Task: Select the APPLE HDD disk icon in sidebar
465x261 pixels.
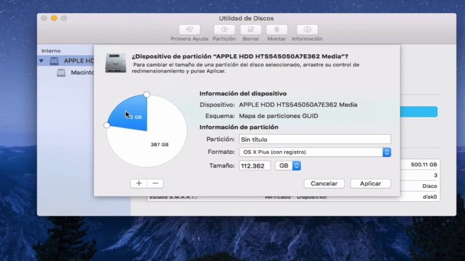Action: click(x=54, y=61)
